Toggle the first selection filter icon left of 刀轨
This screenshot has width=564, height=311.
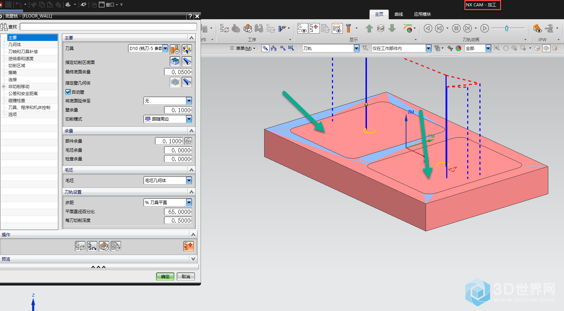pos(266,48)
